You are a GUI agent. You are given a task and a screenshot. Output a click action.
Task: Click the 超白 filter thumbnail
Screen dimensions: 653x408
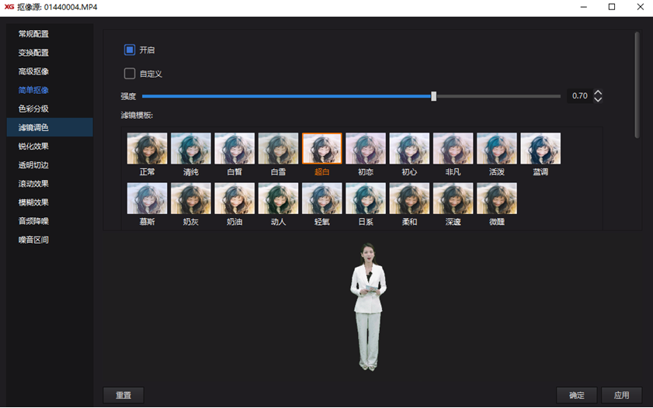click(x=322, y=148)
